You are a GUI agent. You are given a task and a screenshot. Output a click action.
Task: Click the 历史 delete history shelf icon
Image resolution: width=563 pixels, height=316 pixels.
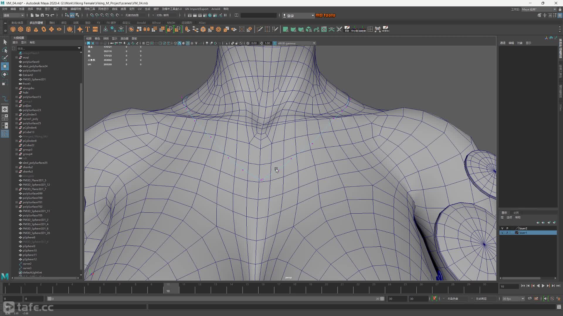click(347, 29)
